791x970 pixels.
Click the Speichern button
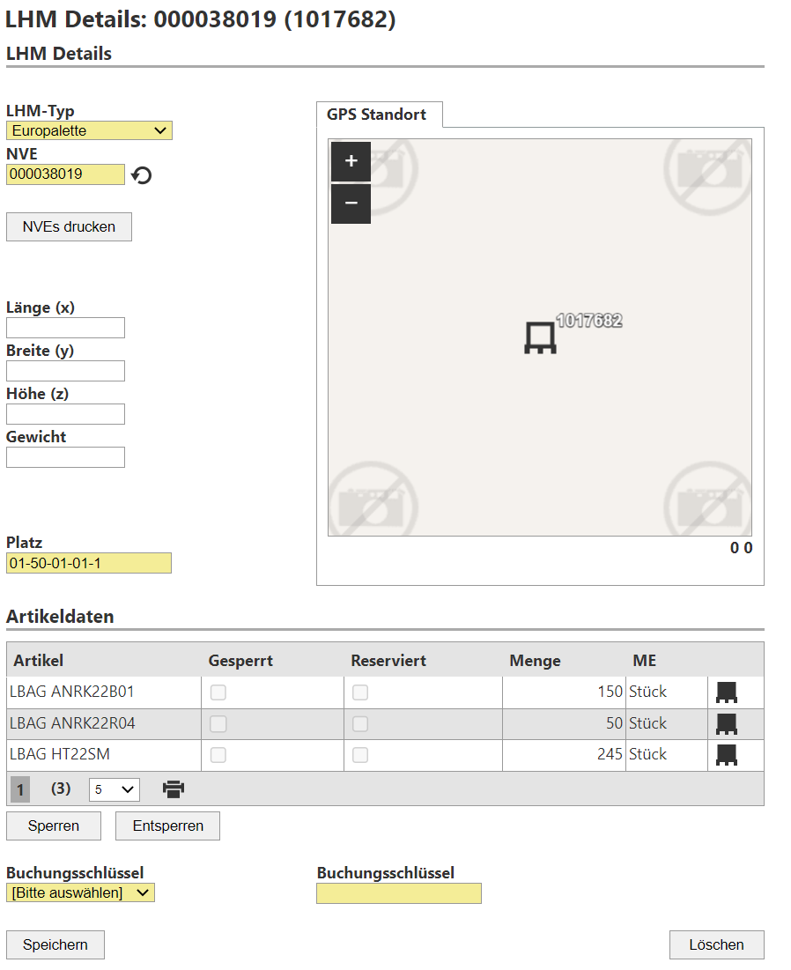(x=55, y=944)
